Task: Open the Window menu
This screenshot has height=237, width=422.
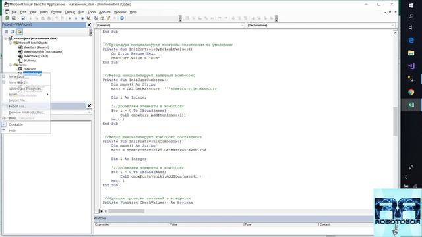Action: (120, 12)
